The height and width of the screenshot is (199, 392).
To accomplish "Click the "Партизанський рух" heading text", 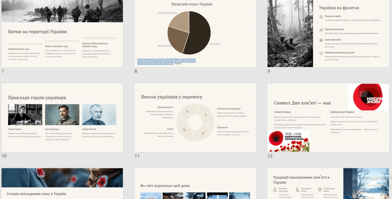I will (334, 30).
